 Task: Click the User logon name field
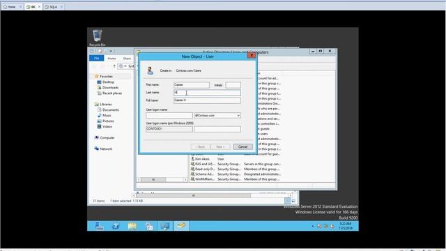(169, 115)
